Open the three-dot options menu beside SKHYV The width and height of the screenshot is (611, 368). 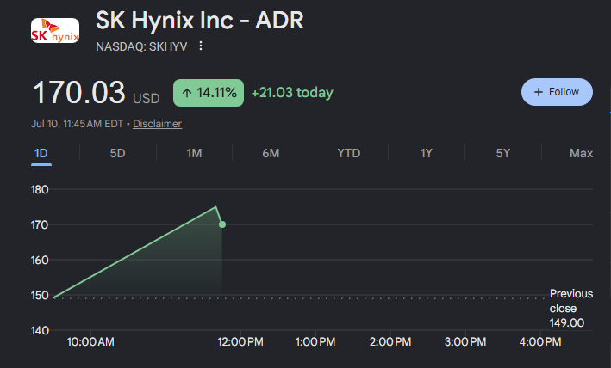201,46
